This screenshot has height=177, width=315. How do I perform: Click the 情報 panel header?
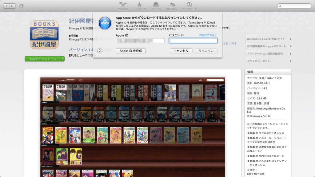coord(268,72)
